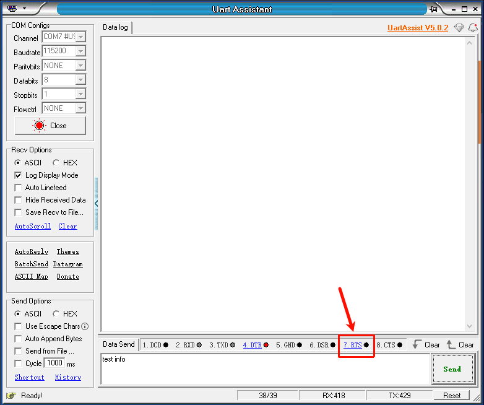Click the Close port button
The width and height of the screenshot is (484, 405).
click(50, 126)
